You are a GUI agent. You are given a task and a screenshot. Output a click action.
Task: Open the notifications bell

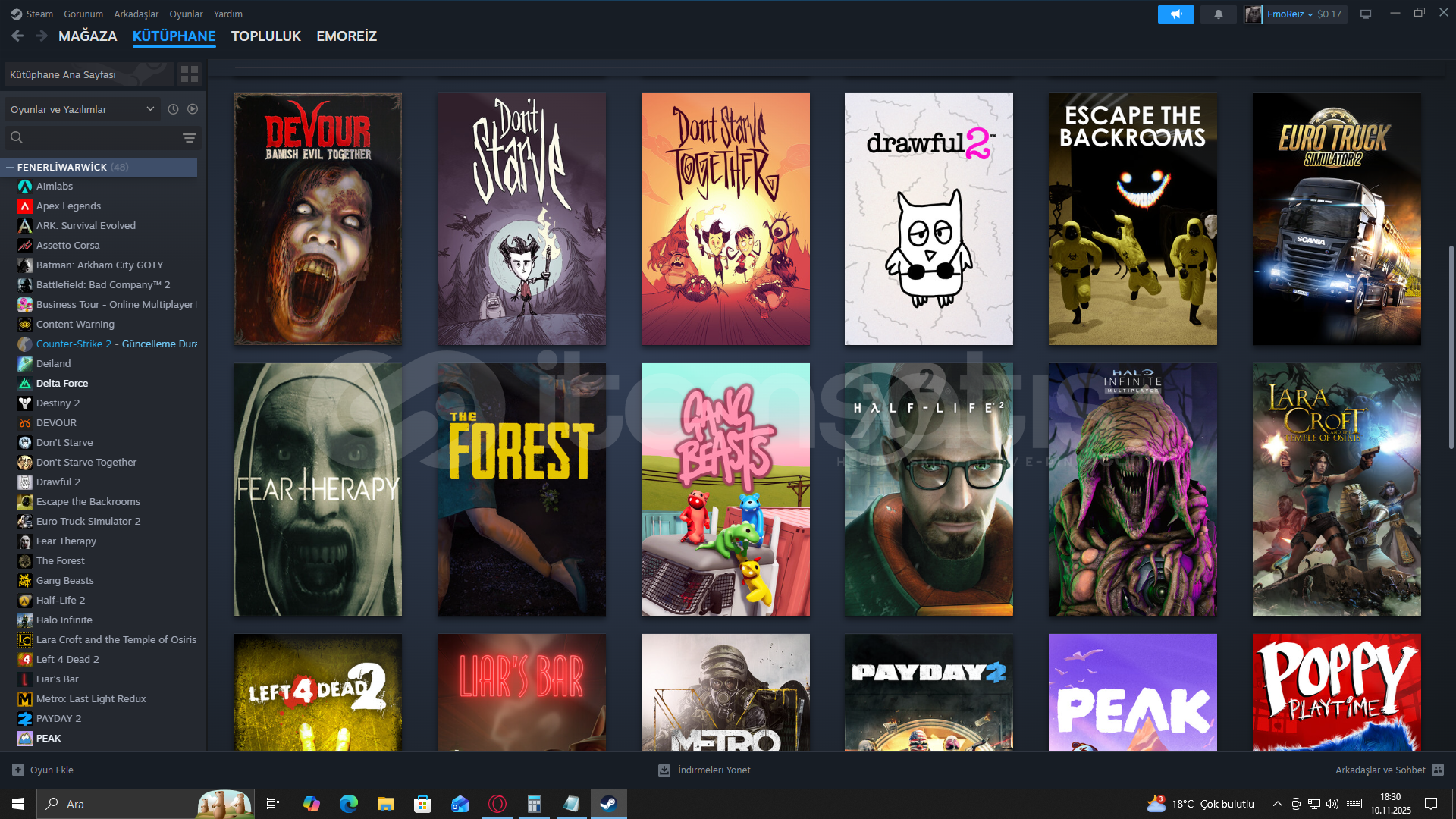tap(1219, 14)
